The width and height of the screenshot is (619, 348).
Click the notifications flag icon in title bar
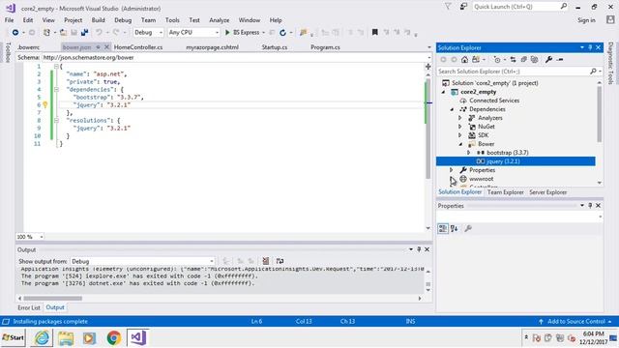(x=448, y=7)
